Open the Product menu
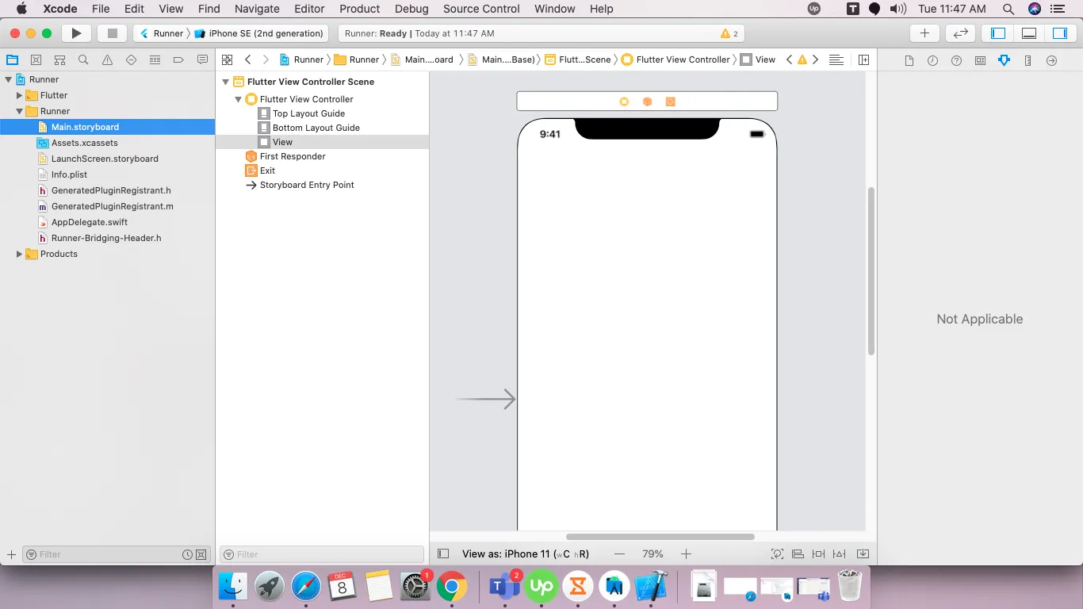The image size is (1083, 609). (360, 9)
